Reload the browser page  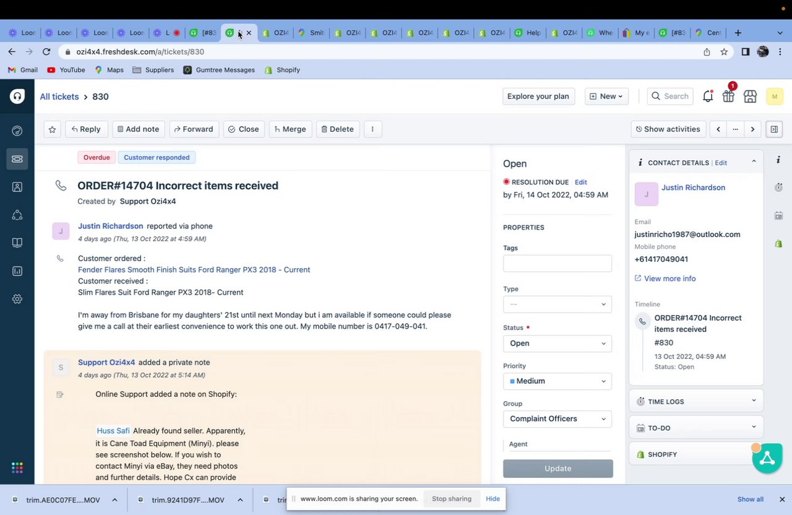pyautogui.click(x=46, y=51)
